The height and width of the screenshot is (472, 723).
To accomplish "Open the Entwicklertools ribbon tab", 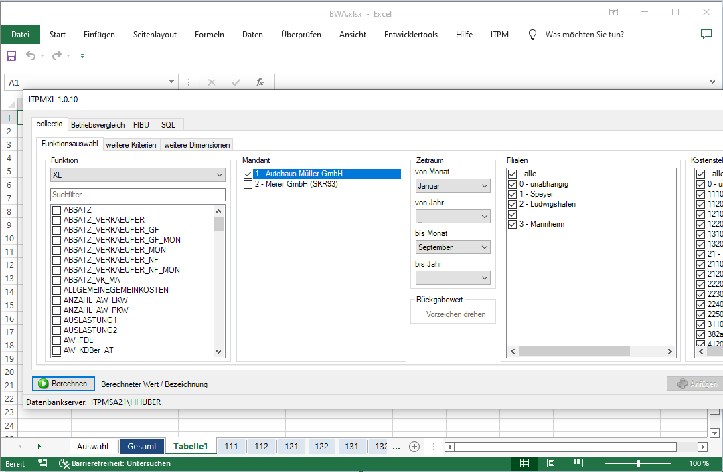I will 410,35.
